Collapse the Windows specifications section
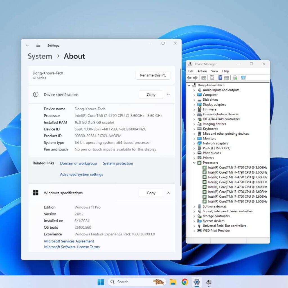 point(168,193)
